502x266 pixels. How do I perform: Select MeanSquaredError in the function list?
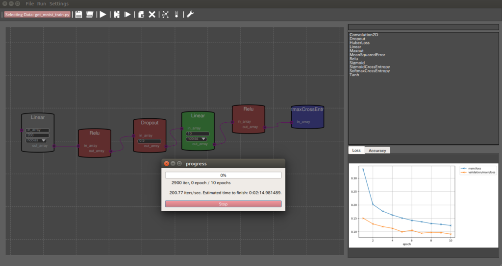pyautogui.click(x=367, y=55)
